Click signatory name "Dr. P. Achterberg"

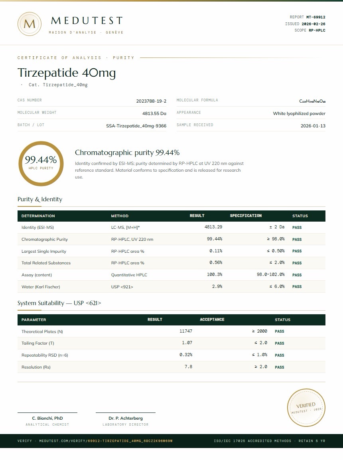[x=126, y=418]
